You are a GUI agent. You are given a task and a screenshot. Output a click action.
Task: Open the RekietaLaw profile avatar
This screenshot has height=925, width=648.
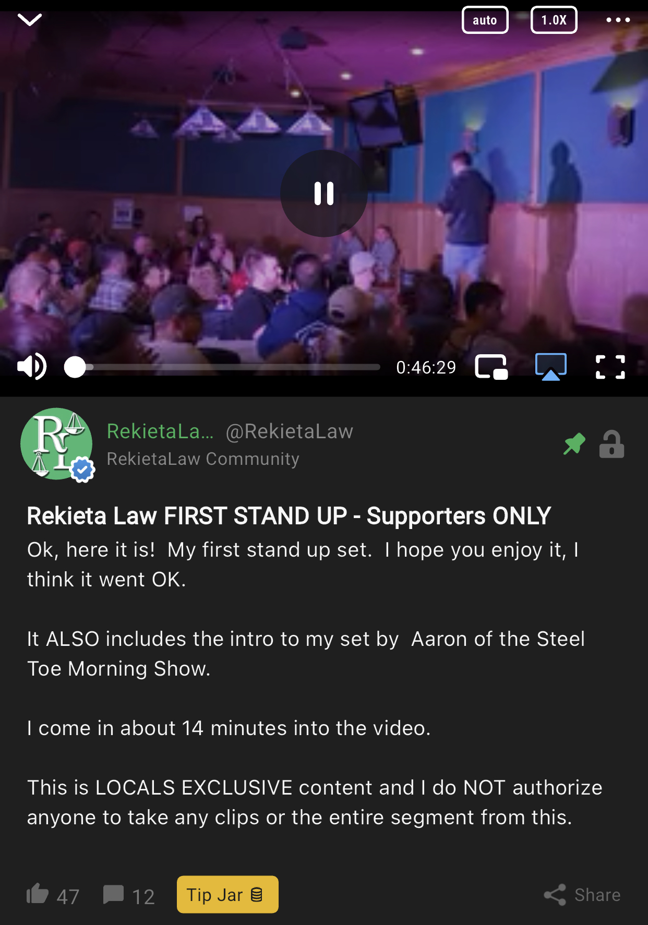[x=57, y=444]
